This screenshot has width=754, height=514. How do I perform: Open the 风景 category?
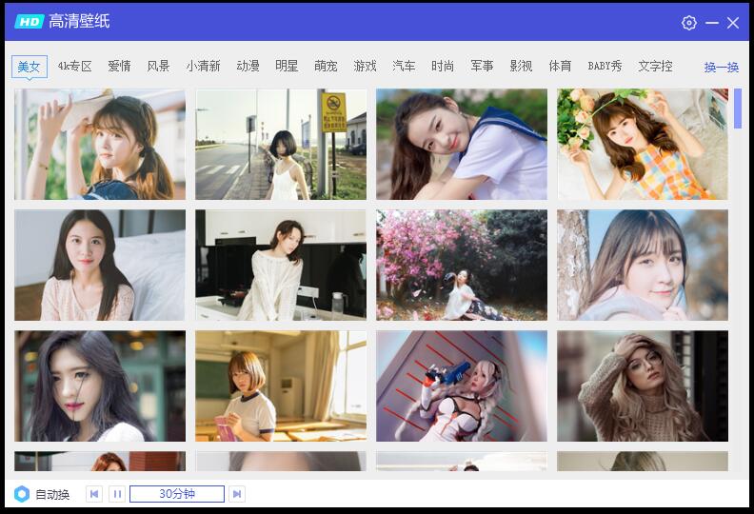click(x=158, y=66)
